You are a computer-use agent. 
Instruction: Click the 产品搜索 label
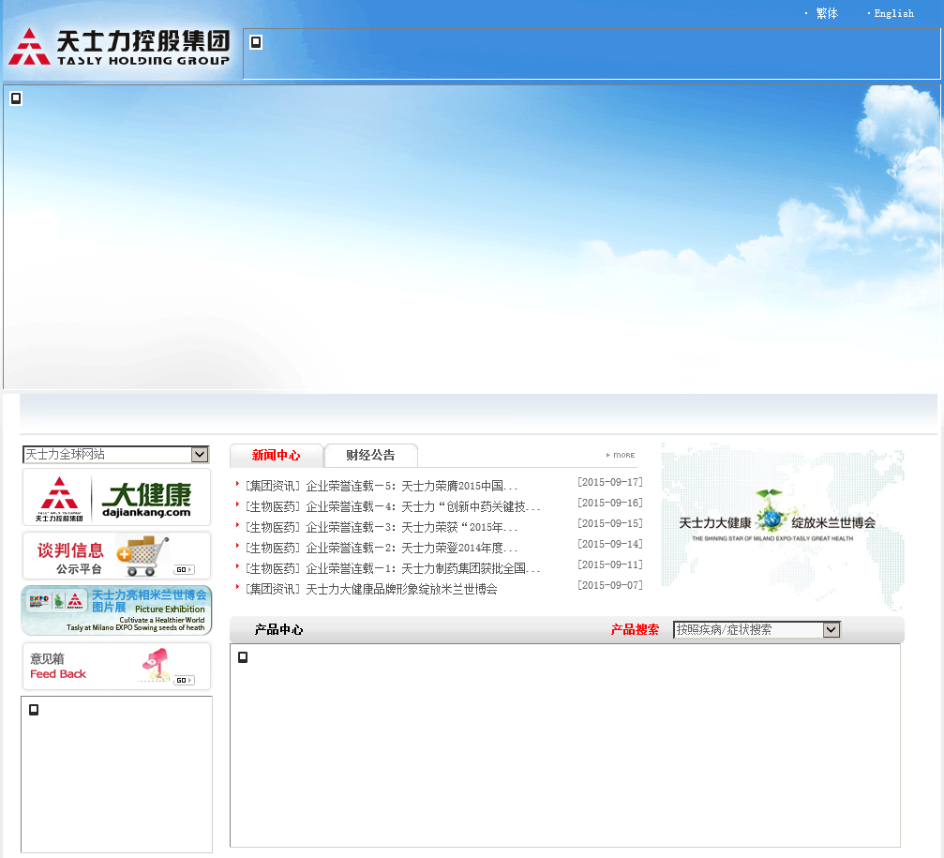pyautogui.click(x=635, y=630)
